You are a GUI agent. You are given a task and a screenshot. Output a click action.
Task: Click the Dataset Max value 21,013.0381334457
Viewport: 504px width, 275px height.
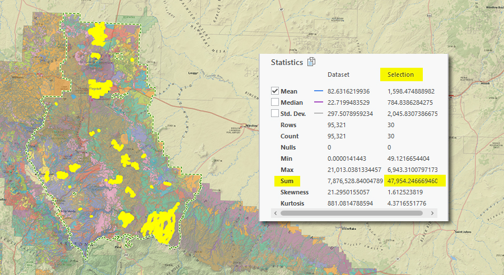coord(354,170)
